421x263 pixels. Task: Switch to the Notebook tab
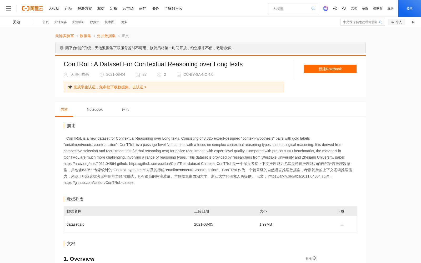(x=95, y=109)
